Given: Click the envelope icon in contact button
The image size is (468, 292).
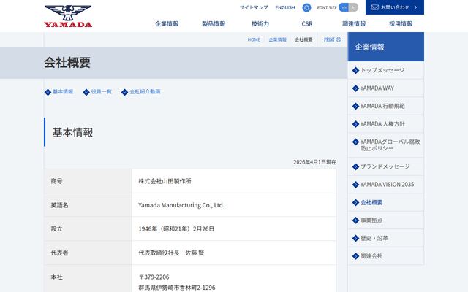Looking at the screenshot, I should tap(375, 7).
